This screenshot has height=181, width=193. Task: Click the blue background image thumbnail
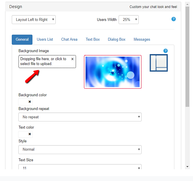[x=113, y=72]
